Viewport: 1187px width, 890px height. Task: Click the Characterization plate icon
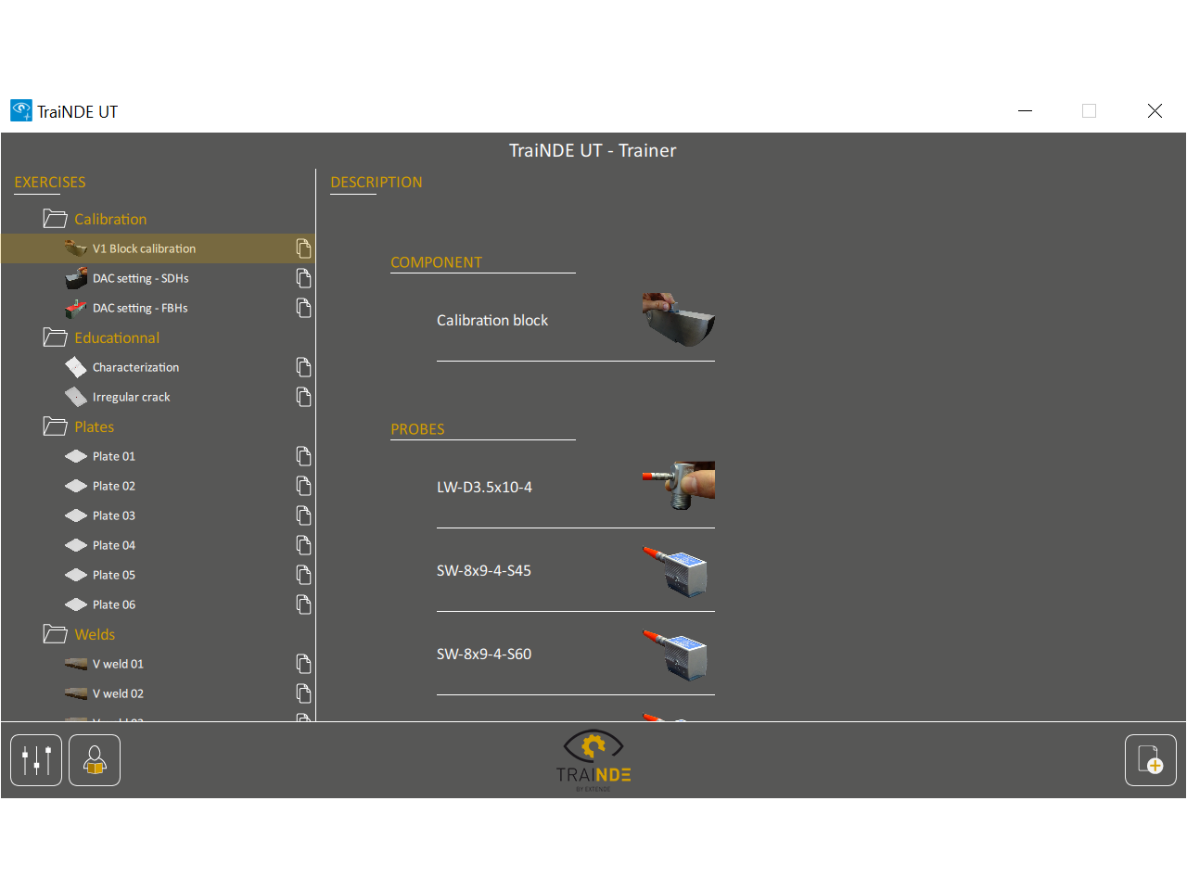76,367
